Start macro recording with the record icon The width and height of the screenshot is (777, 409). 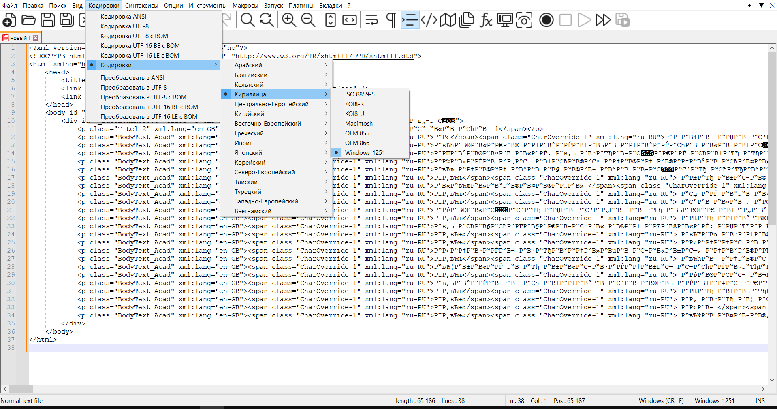[546, 20]
